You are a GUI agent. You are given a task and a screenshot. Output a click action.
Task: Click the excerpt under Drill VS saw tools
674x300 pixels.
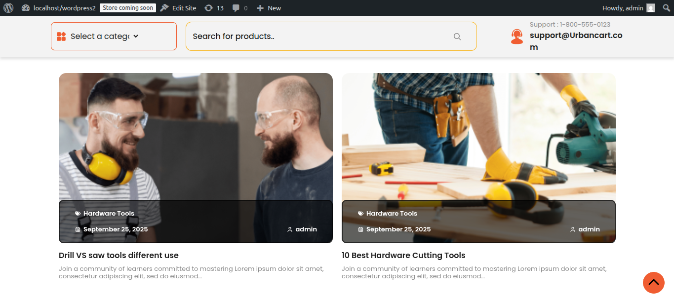(191, 272)
